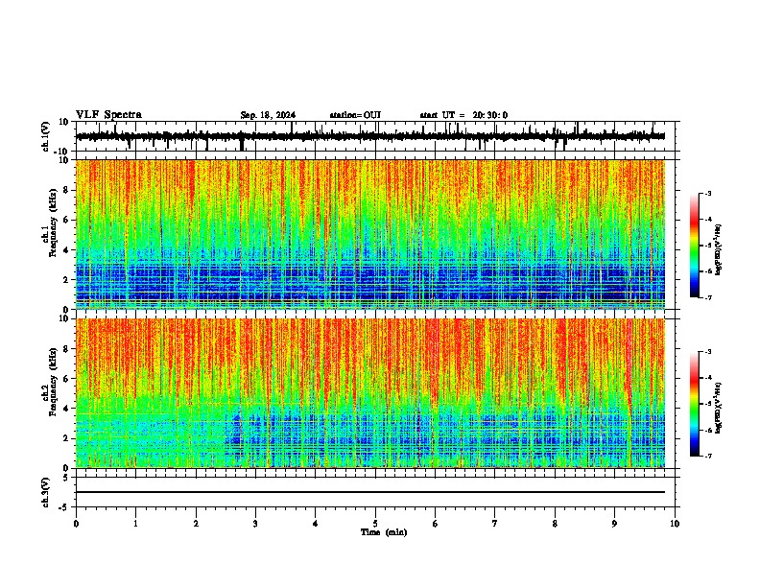Click time axis tick label "4"
Screen dimensions: 760x587
[x=316, y=524]
